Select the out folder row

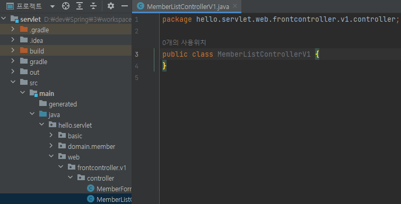click(66, 72)
